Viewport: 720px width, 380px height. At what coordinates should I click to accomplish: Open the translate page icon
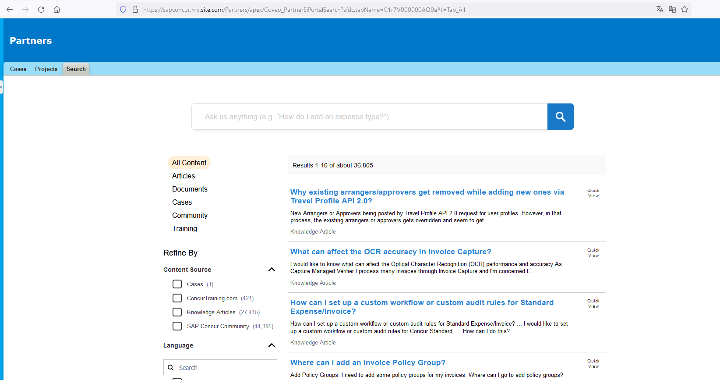pyautogui.click(x=660, y=9)
